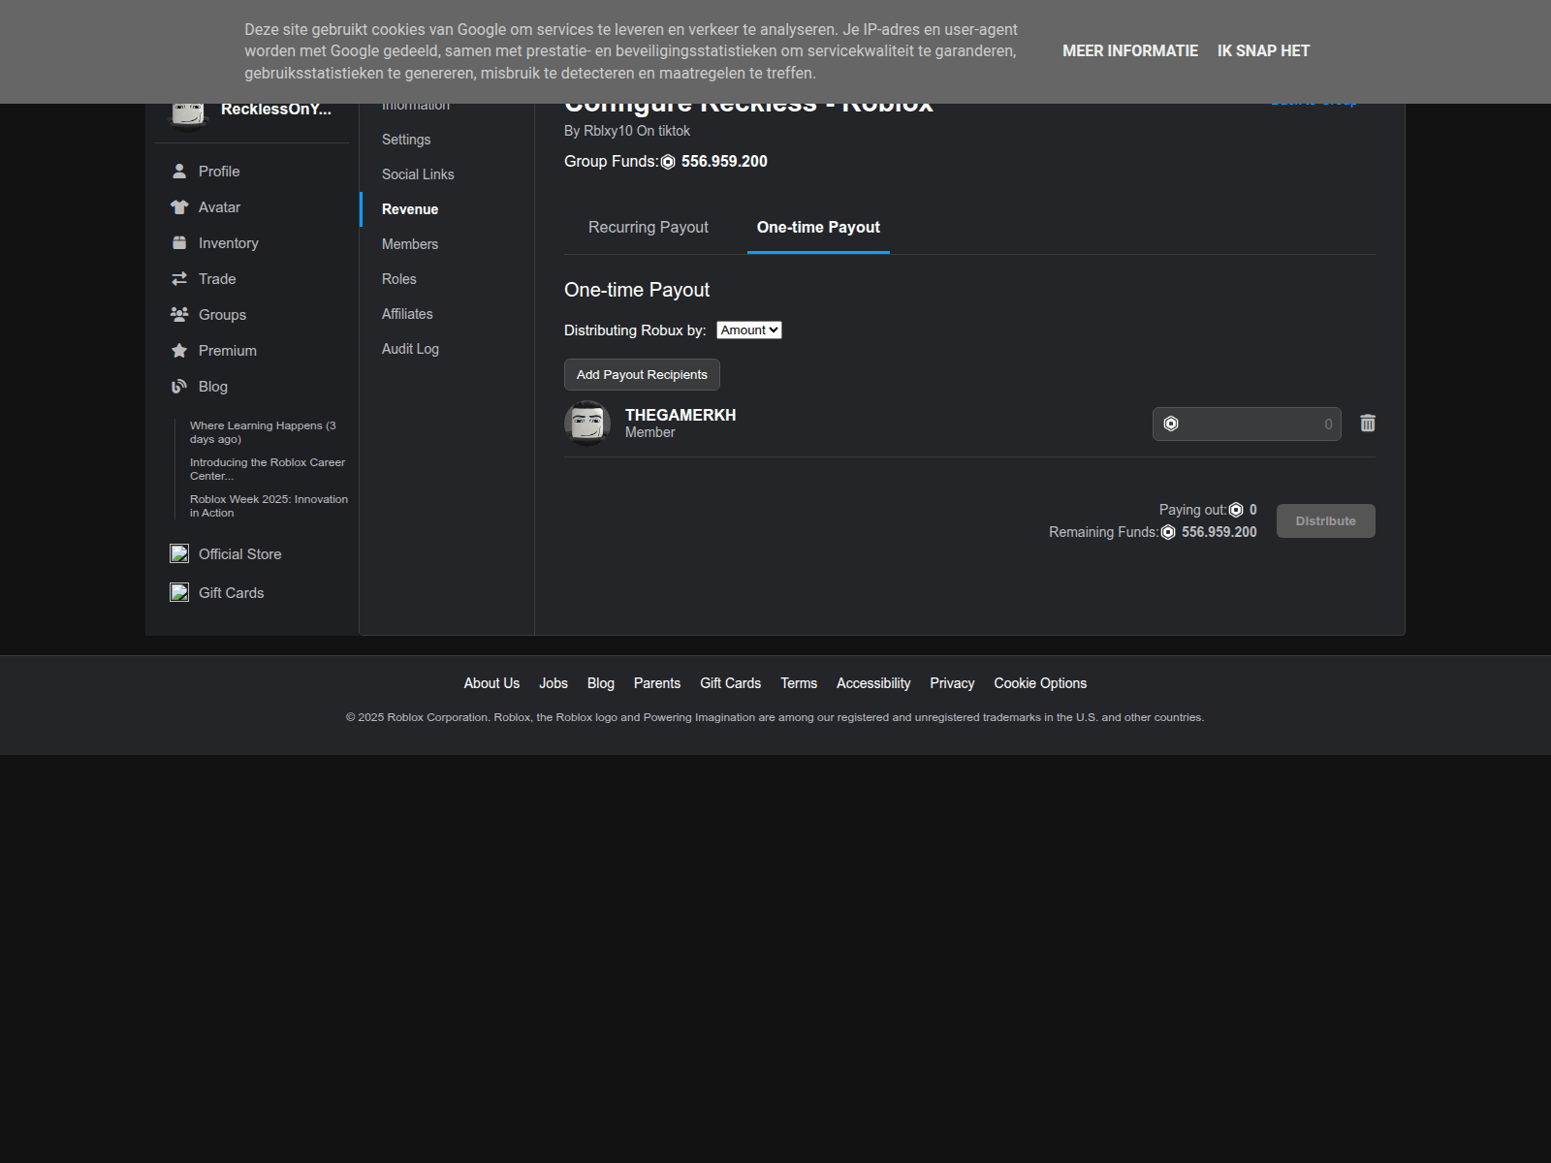This screenshot has width=1551, height=1163.
Task: Open 'Introducing the Roblox Career Center' post
Action: [x=268, y=469]
